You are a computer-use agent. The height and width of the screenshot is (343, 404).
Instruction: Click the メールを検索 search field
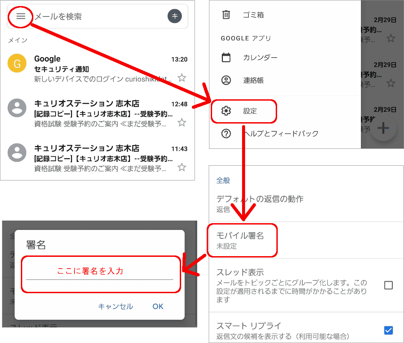coord(98,16)
